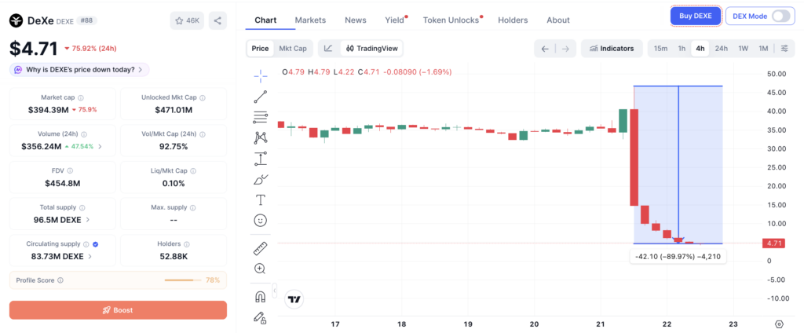
Task: Open the Indicators menu
Action: point(612,48)
